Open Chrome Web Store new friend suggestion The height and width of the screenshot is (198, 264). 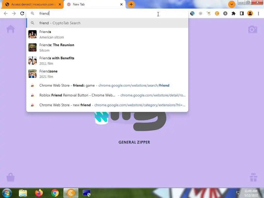[107, 105]
